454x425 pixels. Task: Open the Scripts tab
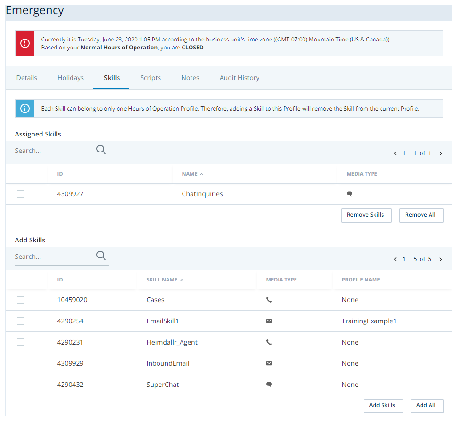pyautogui.click(x=151, y=78)
